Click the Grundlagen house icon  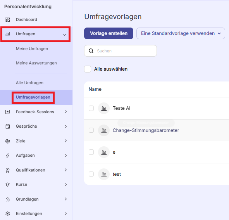tap(8, 199)
